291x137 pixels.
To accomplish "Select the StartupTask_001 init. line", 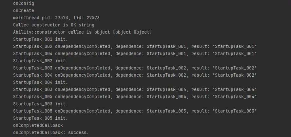I will click(41, 39).
